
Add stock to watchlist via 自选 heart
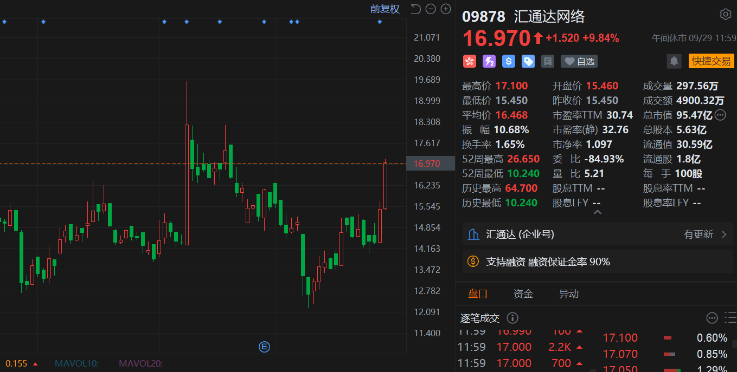[x=579, y=61]
